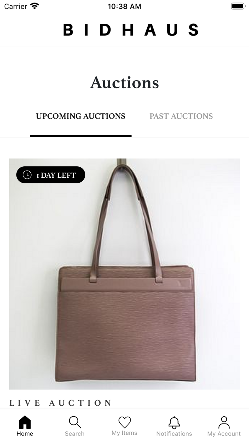The image size is (249, 443).
Task: Tap the Home house icon
Action: point(25,422)
